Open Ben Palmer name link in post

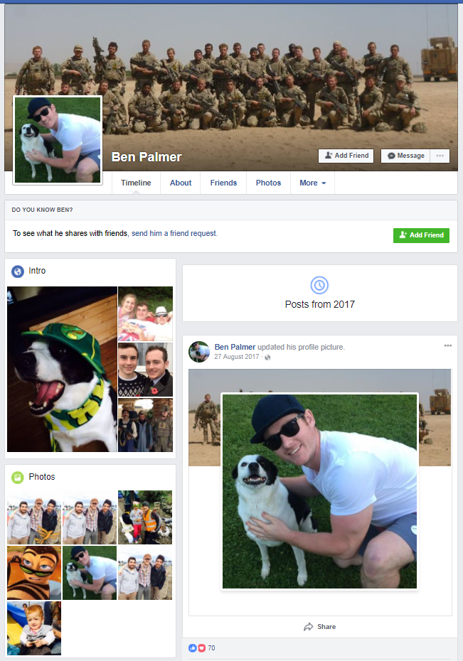click(235, 347)
